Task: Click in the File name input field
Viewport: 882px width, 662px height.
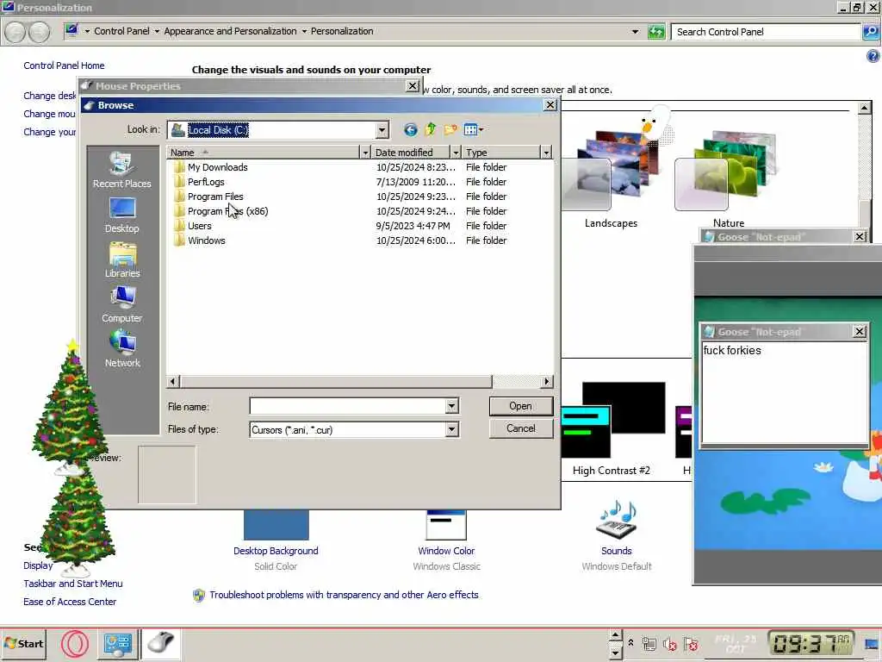Action: tap(348, 406)
